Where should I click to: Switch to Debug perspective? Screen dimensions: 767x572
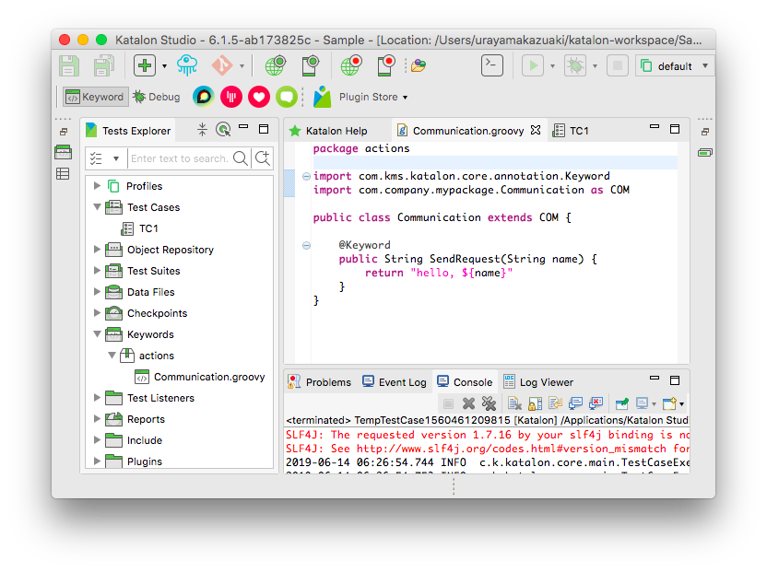157,97
